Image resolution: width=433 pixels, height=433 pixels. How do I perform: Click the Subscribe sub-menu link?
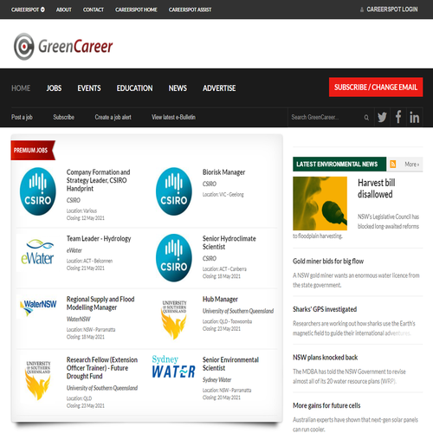click(x=64, y=117)
